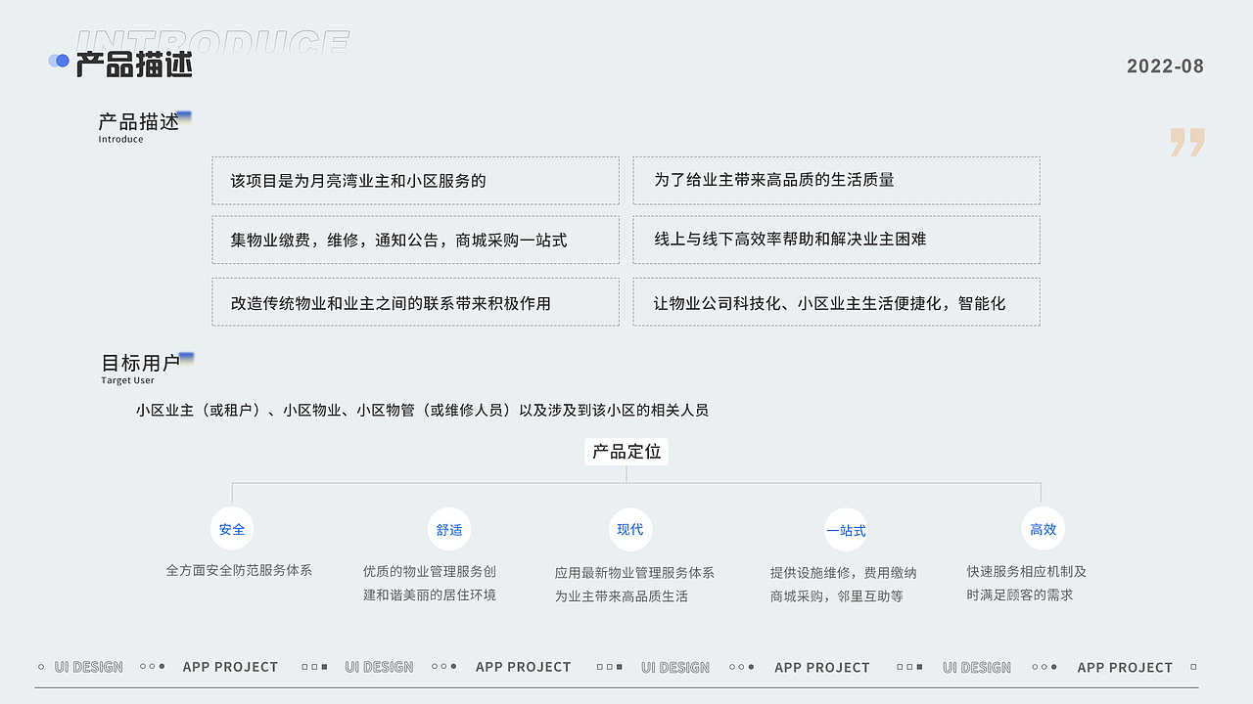Viewport: 1253px width, 704px height.
Task: Select box 改造传统物业和业主之间的联系带来积极作用
Action: [x=415, y=302]
